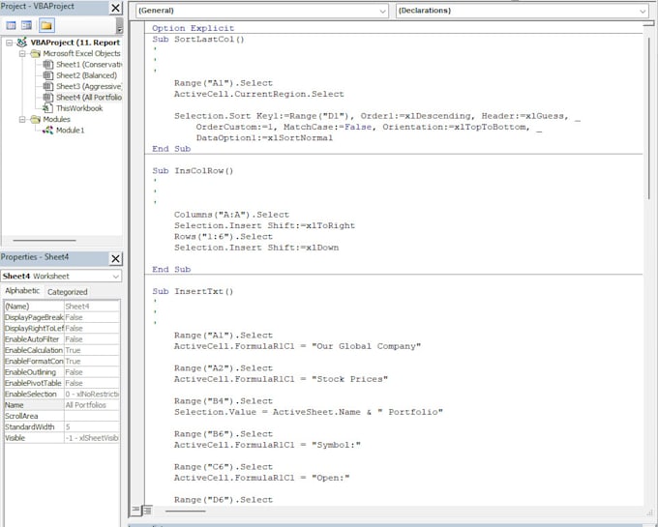Edit the Name property All Portfolios

(x=92, y=405)
